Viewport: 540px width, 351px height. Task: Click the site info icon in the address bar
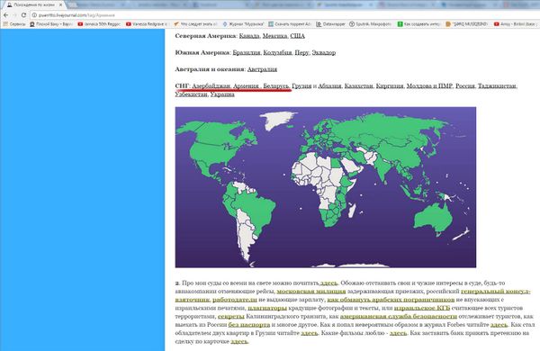(x=34, y=15)
